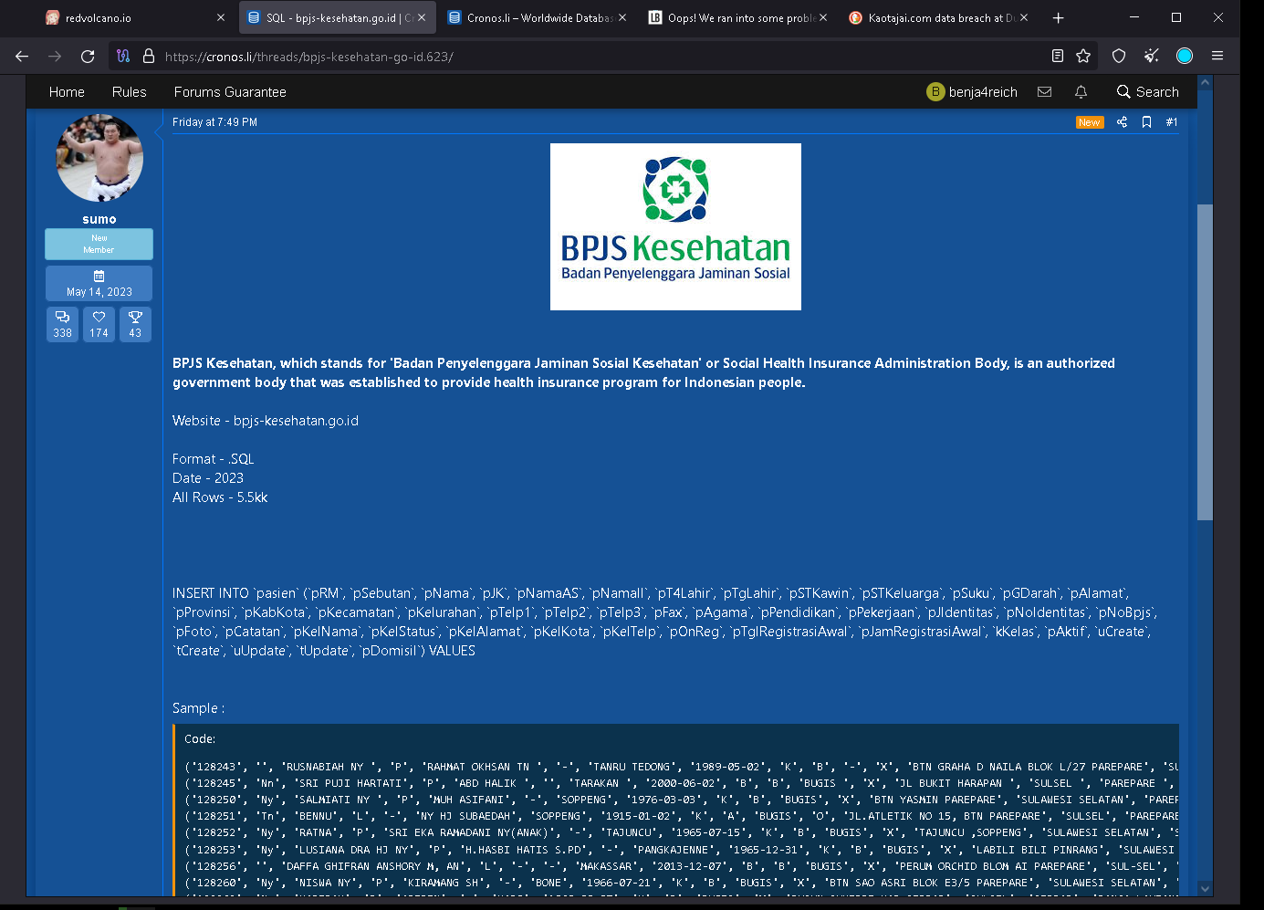Open the reader view icon

(x=1057, y=56)
